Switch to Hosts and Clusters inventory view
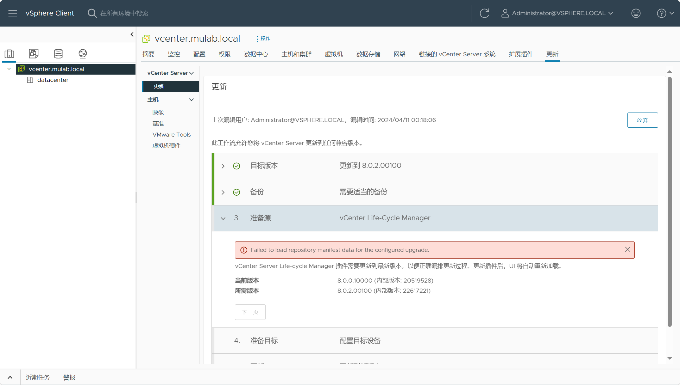This screenshot has width=680, height=385. point(9,54)
